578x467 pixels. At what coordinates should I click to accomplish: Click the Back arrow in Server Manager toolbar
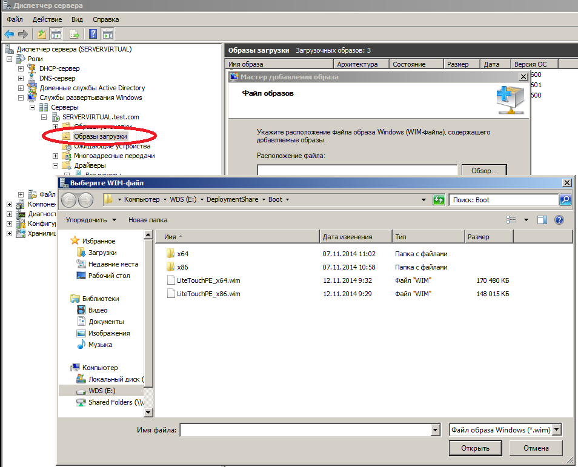9,35
